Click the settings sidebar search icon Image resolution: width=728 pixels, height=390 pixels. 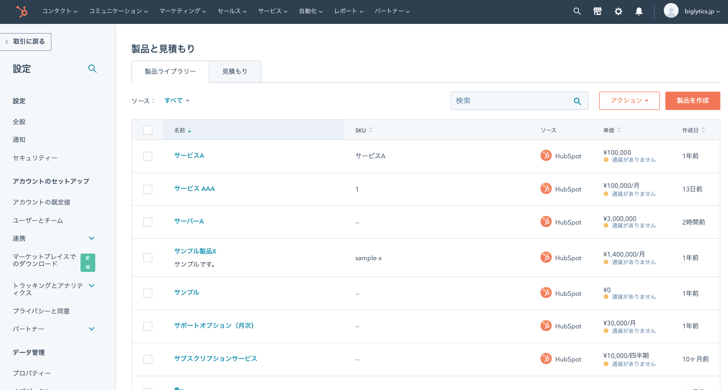coord(92,68)
